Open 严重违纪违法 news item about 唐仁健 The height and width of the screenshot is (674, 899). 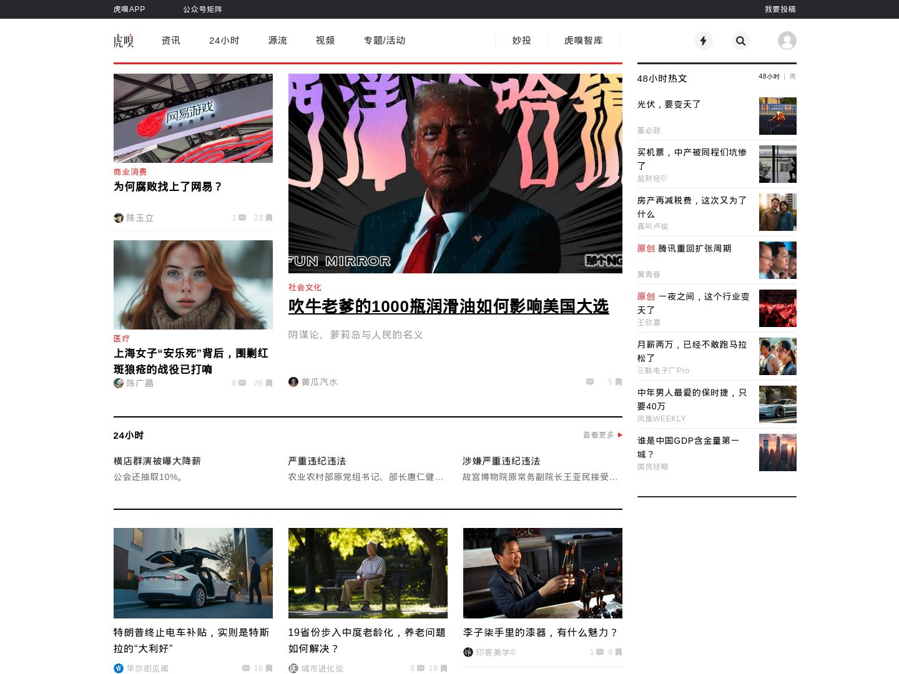(317, 461)
